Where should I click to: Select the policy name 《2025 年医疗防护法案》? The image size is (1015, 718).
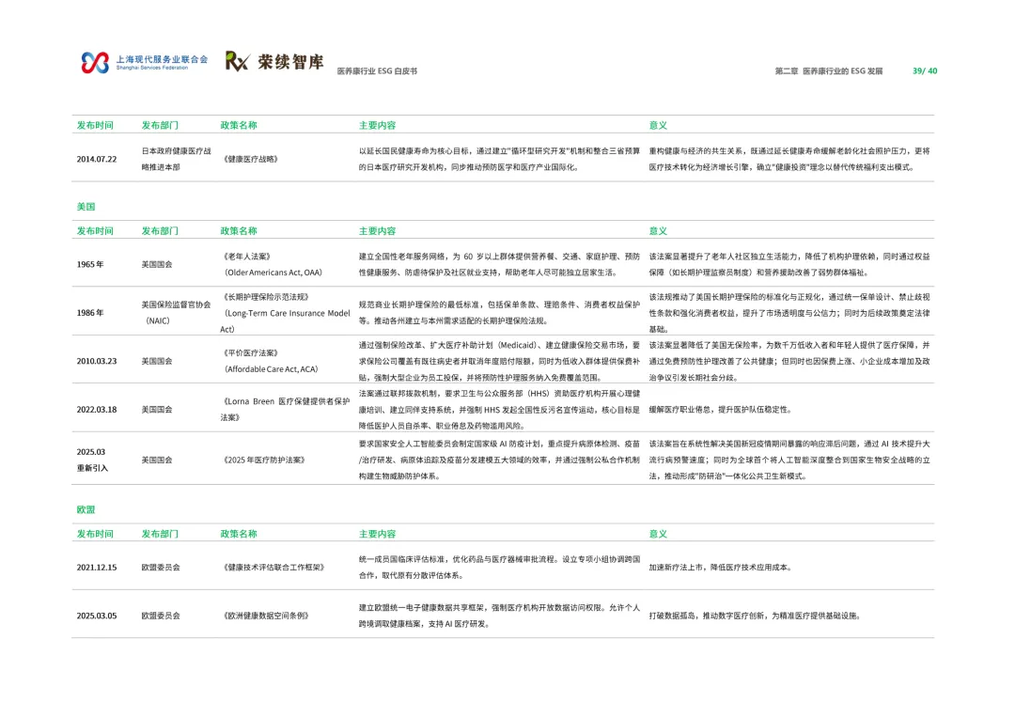click(264, 460)
